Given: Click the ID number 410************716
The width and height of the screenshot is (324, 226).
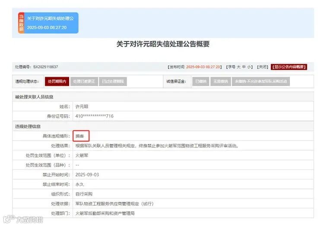Looking at the screenshot, I should point(95,116).
